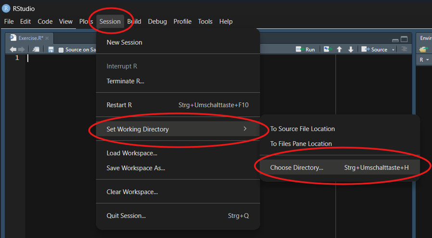
Task: Open the Help menu
Action: [226, 22]
